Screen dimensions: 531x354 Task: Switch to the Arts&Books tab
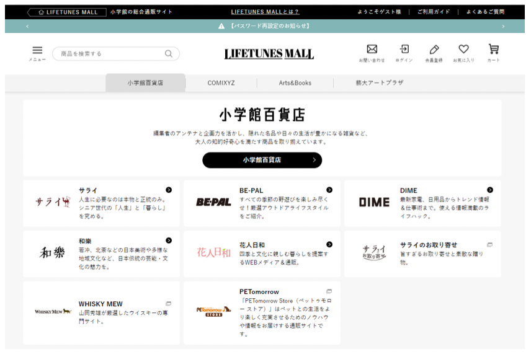click(x=295, y=83)
